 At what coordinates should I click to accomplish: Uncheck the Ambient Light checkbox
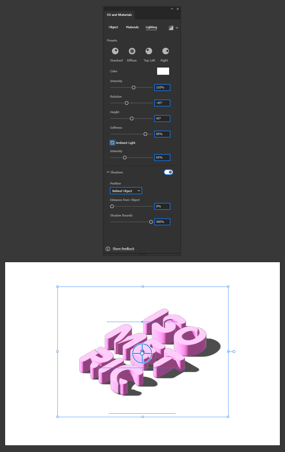click(112, 143)
